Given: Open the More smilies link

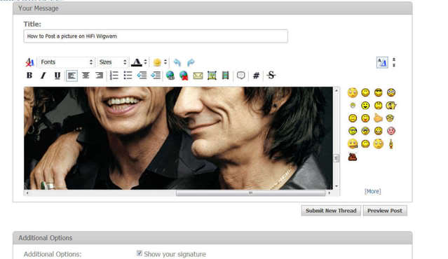Looking at the screenshot, I should tap(372, 191).
